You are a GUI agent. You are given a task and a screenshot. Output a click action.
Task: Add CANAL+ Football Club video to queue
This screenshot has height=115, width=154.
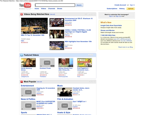50,37
